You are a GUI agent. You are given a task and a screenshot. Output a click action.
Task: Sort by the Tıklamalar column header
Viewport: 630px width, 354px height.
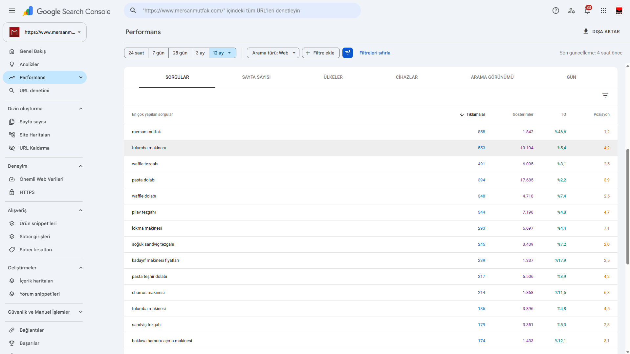point(473,115)
